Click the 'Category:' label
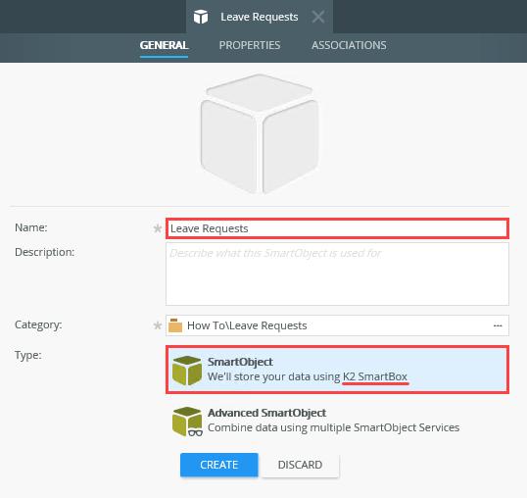The height and width of the screenshot is (498, 527). [x=38, y=324]
